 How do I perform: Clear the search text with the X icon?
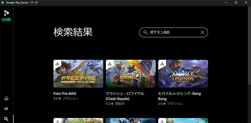click(x=202, y=32)
